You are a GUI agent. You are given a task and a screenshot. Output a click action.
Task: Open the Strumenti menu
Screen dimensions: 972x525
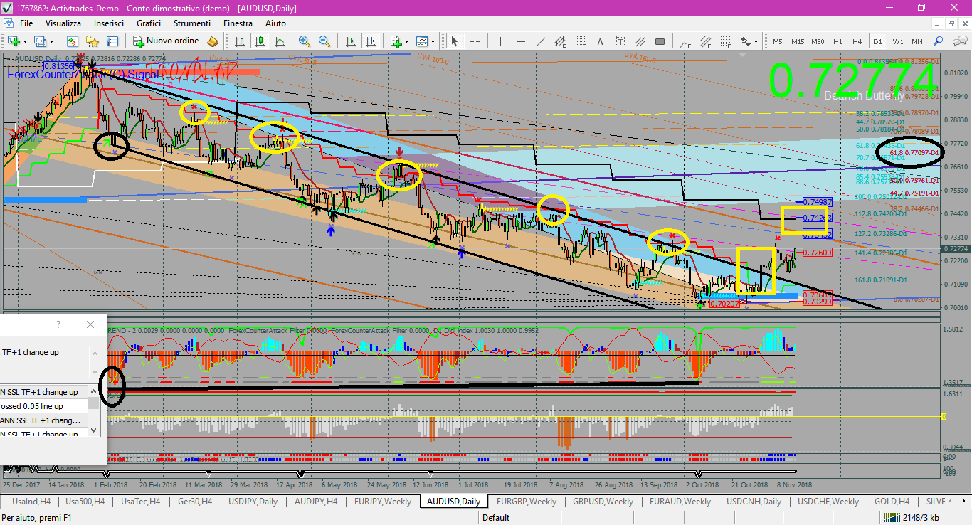(x=192, y=23)
